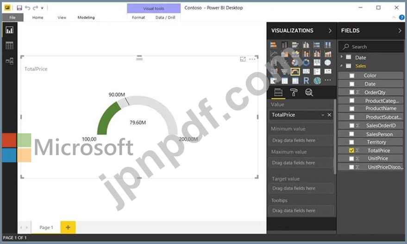
Task: Check the SalesOrderID field checkbox
Action: pos(352,126)
